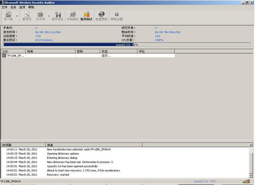This screenshot has height=185, width=255.
Task: Expand the Import data dropdown arrow
Action: (x=17, y=16)
